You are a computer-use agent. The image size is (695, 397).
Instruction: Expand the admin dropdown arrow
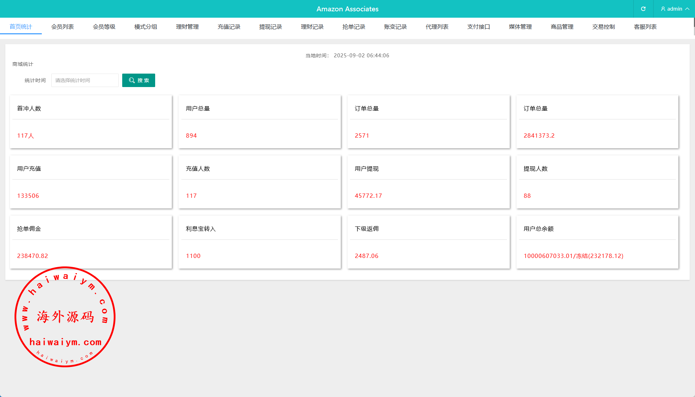687,9
